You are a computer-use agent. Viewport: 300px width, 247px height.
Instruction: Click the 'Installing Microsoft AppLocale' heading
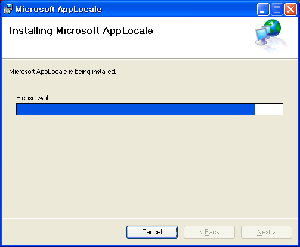pyautogui.click(x=81, y=31)
